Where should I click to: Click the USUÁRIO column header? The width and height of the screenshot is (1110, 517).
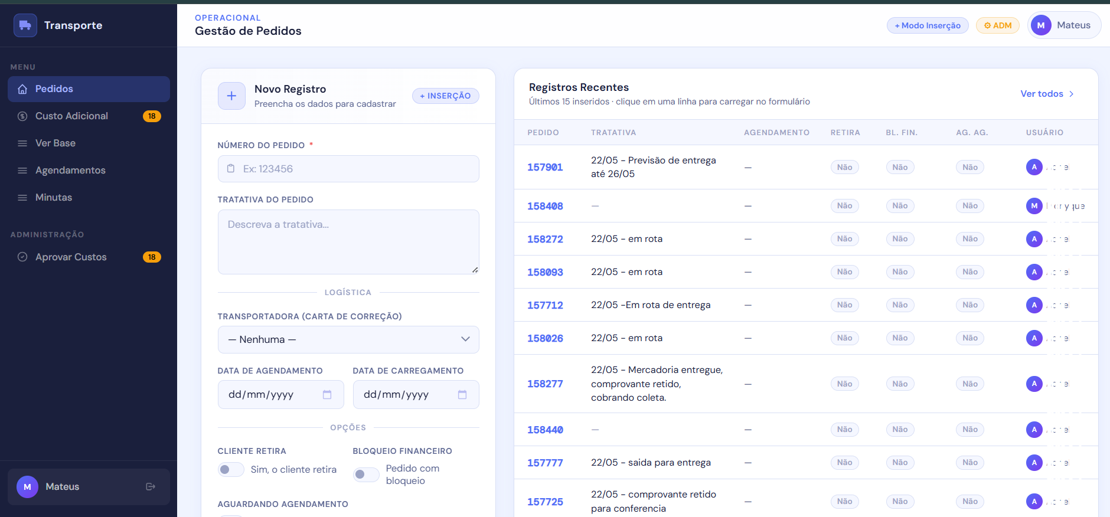pyautogui.click(x=1044, y=133)
